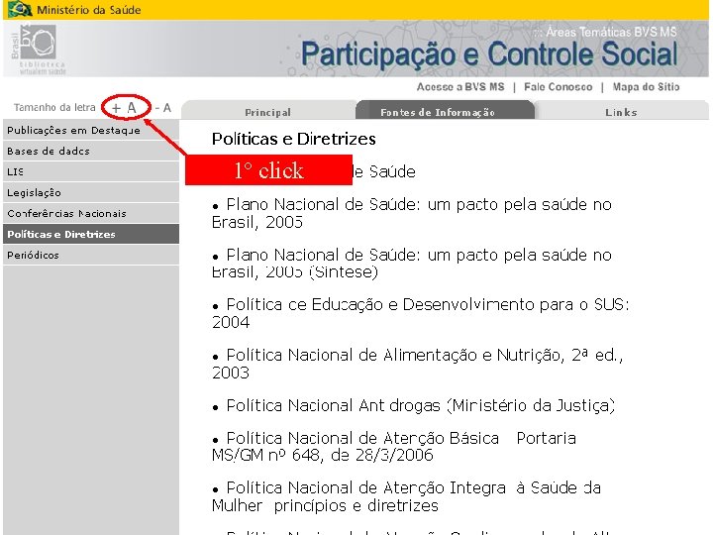Open Bases de dados sidebar item
The image size is (713, 535).
[91, 151]
